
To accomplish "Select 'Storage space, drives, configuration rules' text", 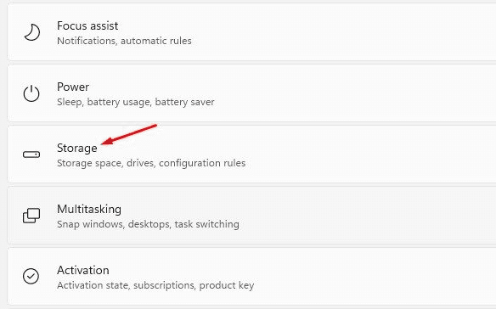I will (x=151, y=163).
